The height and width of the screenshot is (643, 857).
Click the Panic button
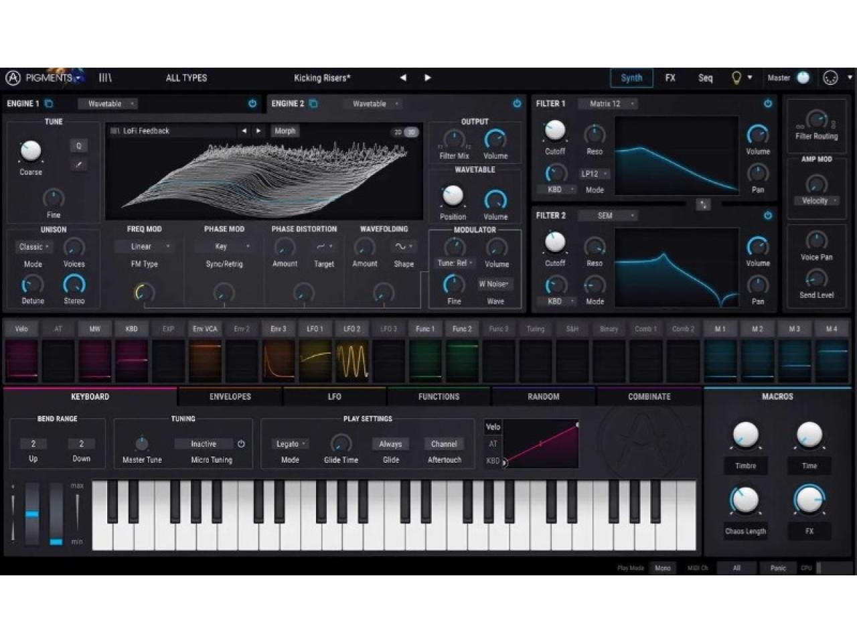click(778, 568)
